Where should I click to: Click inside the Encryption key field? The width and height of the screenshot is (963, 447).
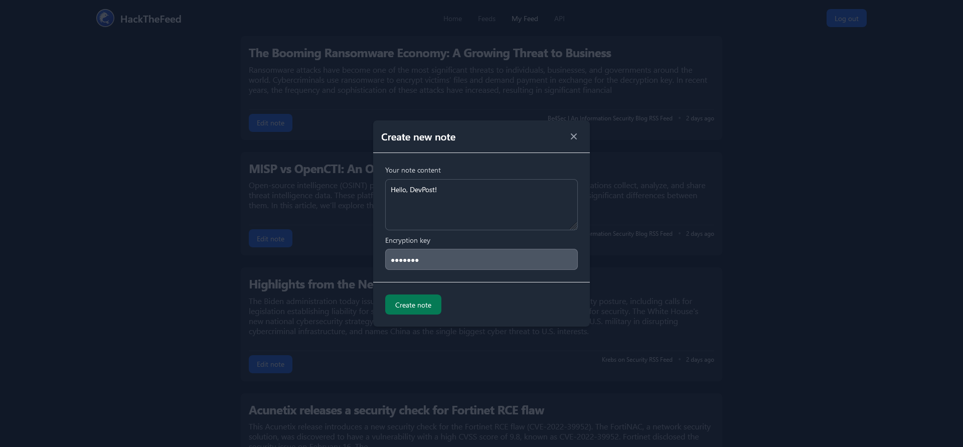click(481, 259)
